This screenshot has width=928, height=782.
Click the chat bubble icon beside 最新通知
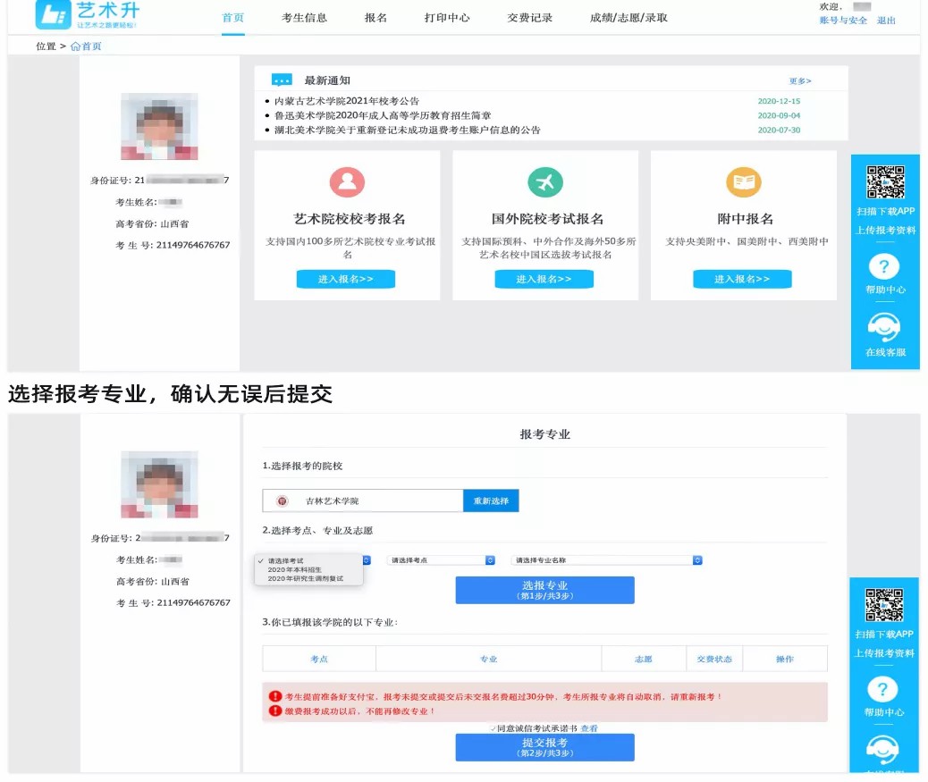[x=282, y=80]
